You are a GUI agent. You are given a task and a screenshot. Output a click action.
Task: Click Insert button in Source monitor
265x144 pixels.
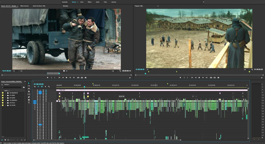pos(78,78)
